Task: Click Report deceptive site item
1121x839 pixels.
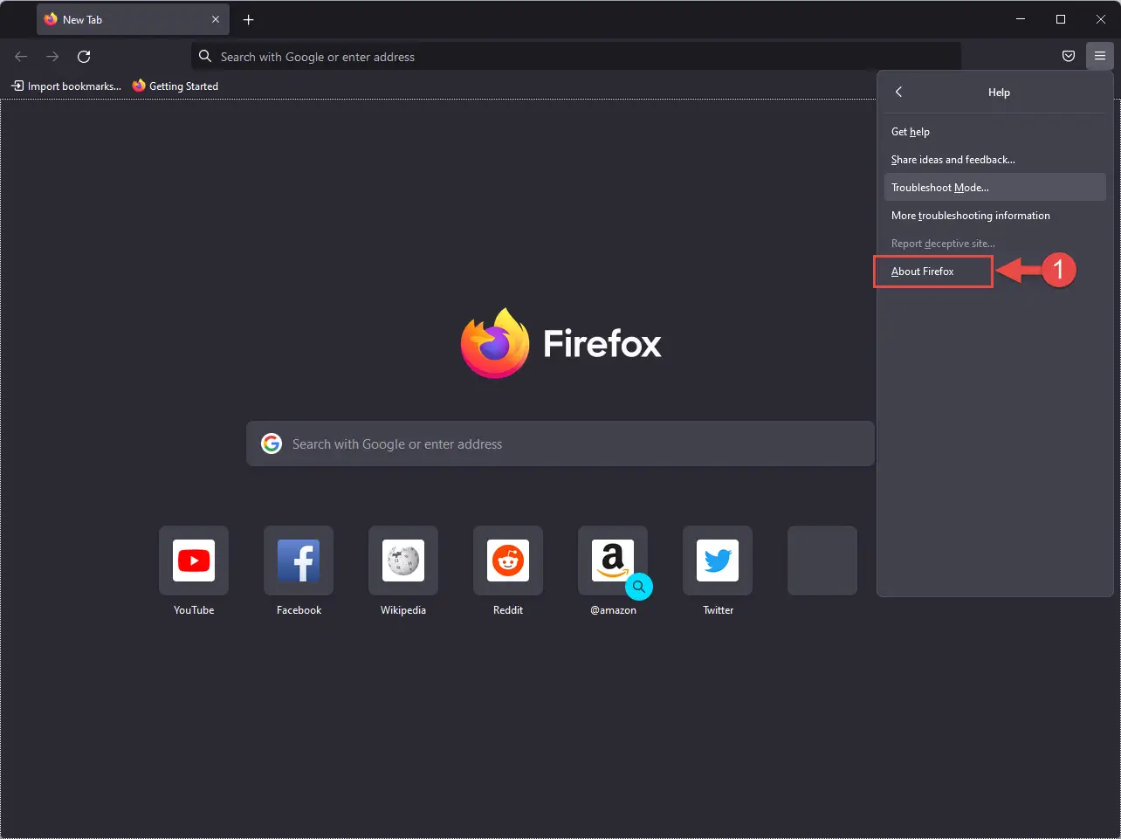Action: [994, 244]
